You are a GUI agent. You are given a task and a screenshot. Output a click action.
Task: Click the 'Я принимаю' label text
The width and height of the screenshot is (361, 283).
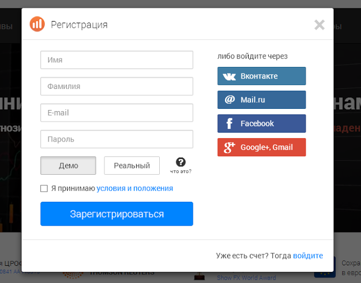(73, 188)
